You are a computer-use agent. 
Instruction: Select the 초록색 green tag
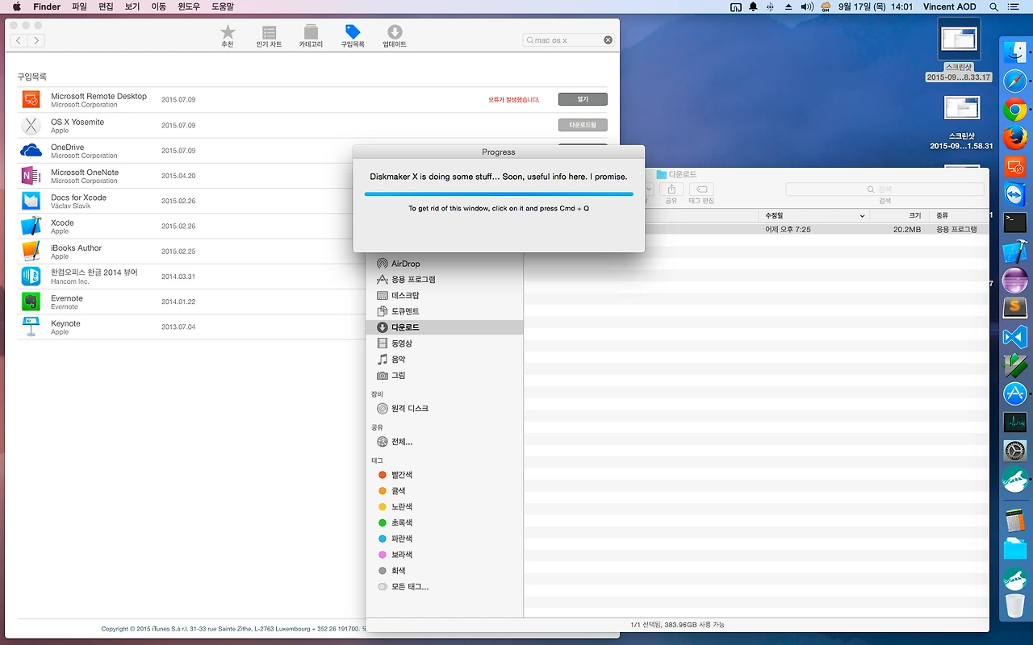coord(444,522)
